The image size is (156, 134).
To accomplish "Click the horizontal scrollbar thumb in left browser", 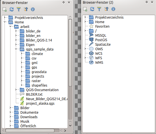I will (x=30, y=131).
